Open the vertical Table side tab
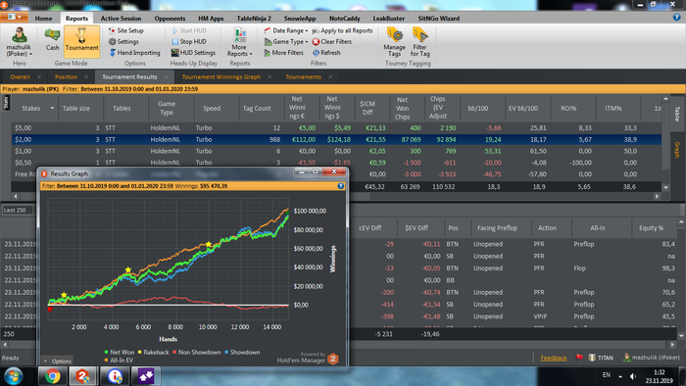This screenshot has height=386, width=686. 677,114
